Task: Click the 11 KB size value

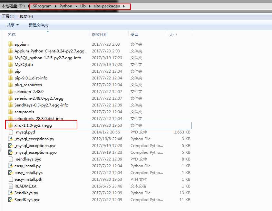Action: [185, 199]
